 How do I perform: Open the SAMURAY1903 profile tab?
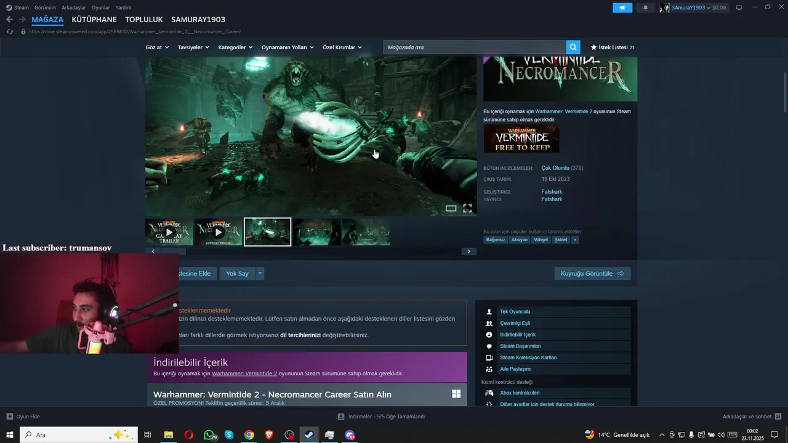click(x=198, y=20)
